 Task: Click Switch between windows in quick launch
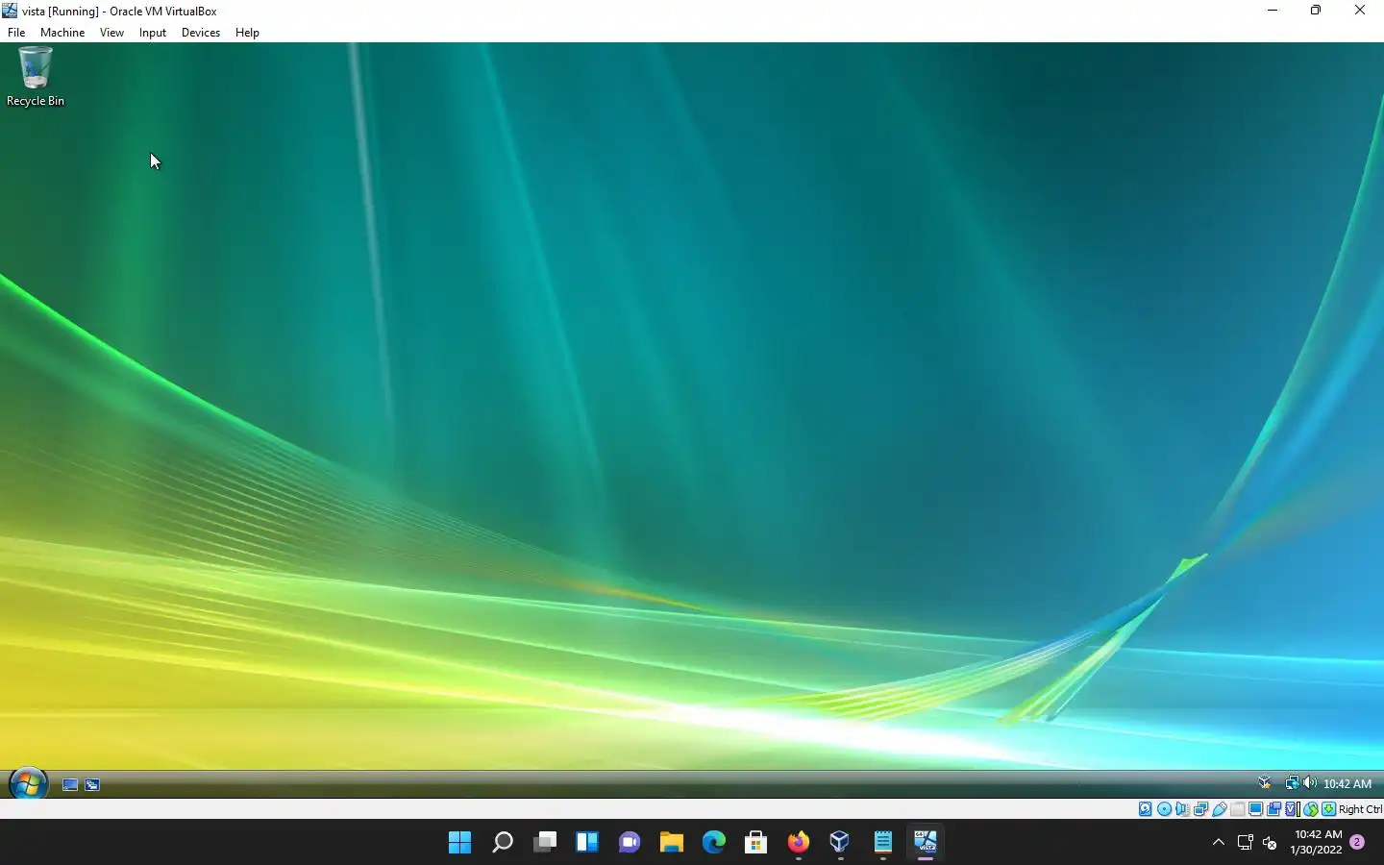[x=92, y=784]
